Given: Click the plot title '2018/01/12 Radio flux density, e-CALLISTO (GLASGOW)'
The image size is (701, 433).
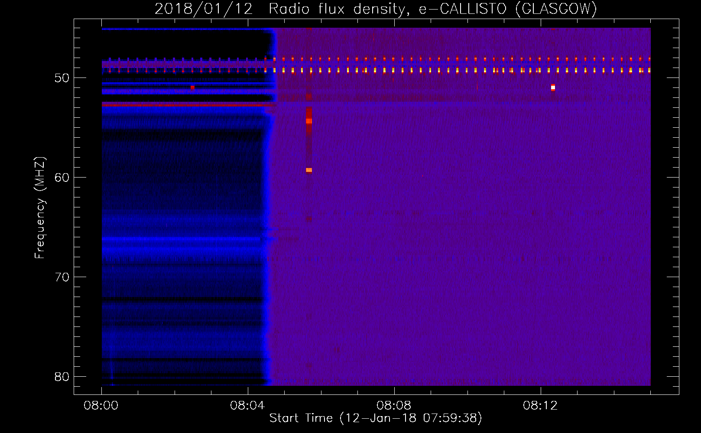Looking at the screenshot, I should tap(376, 9).
